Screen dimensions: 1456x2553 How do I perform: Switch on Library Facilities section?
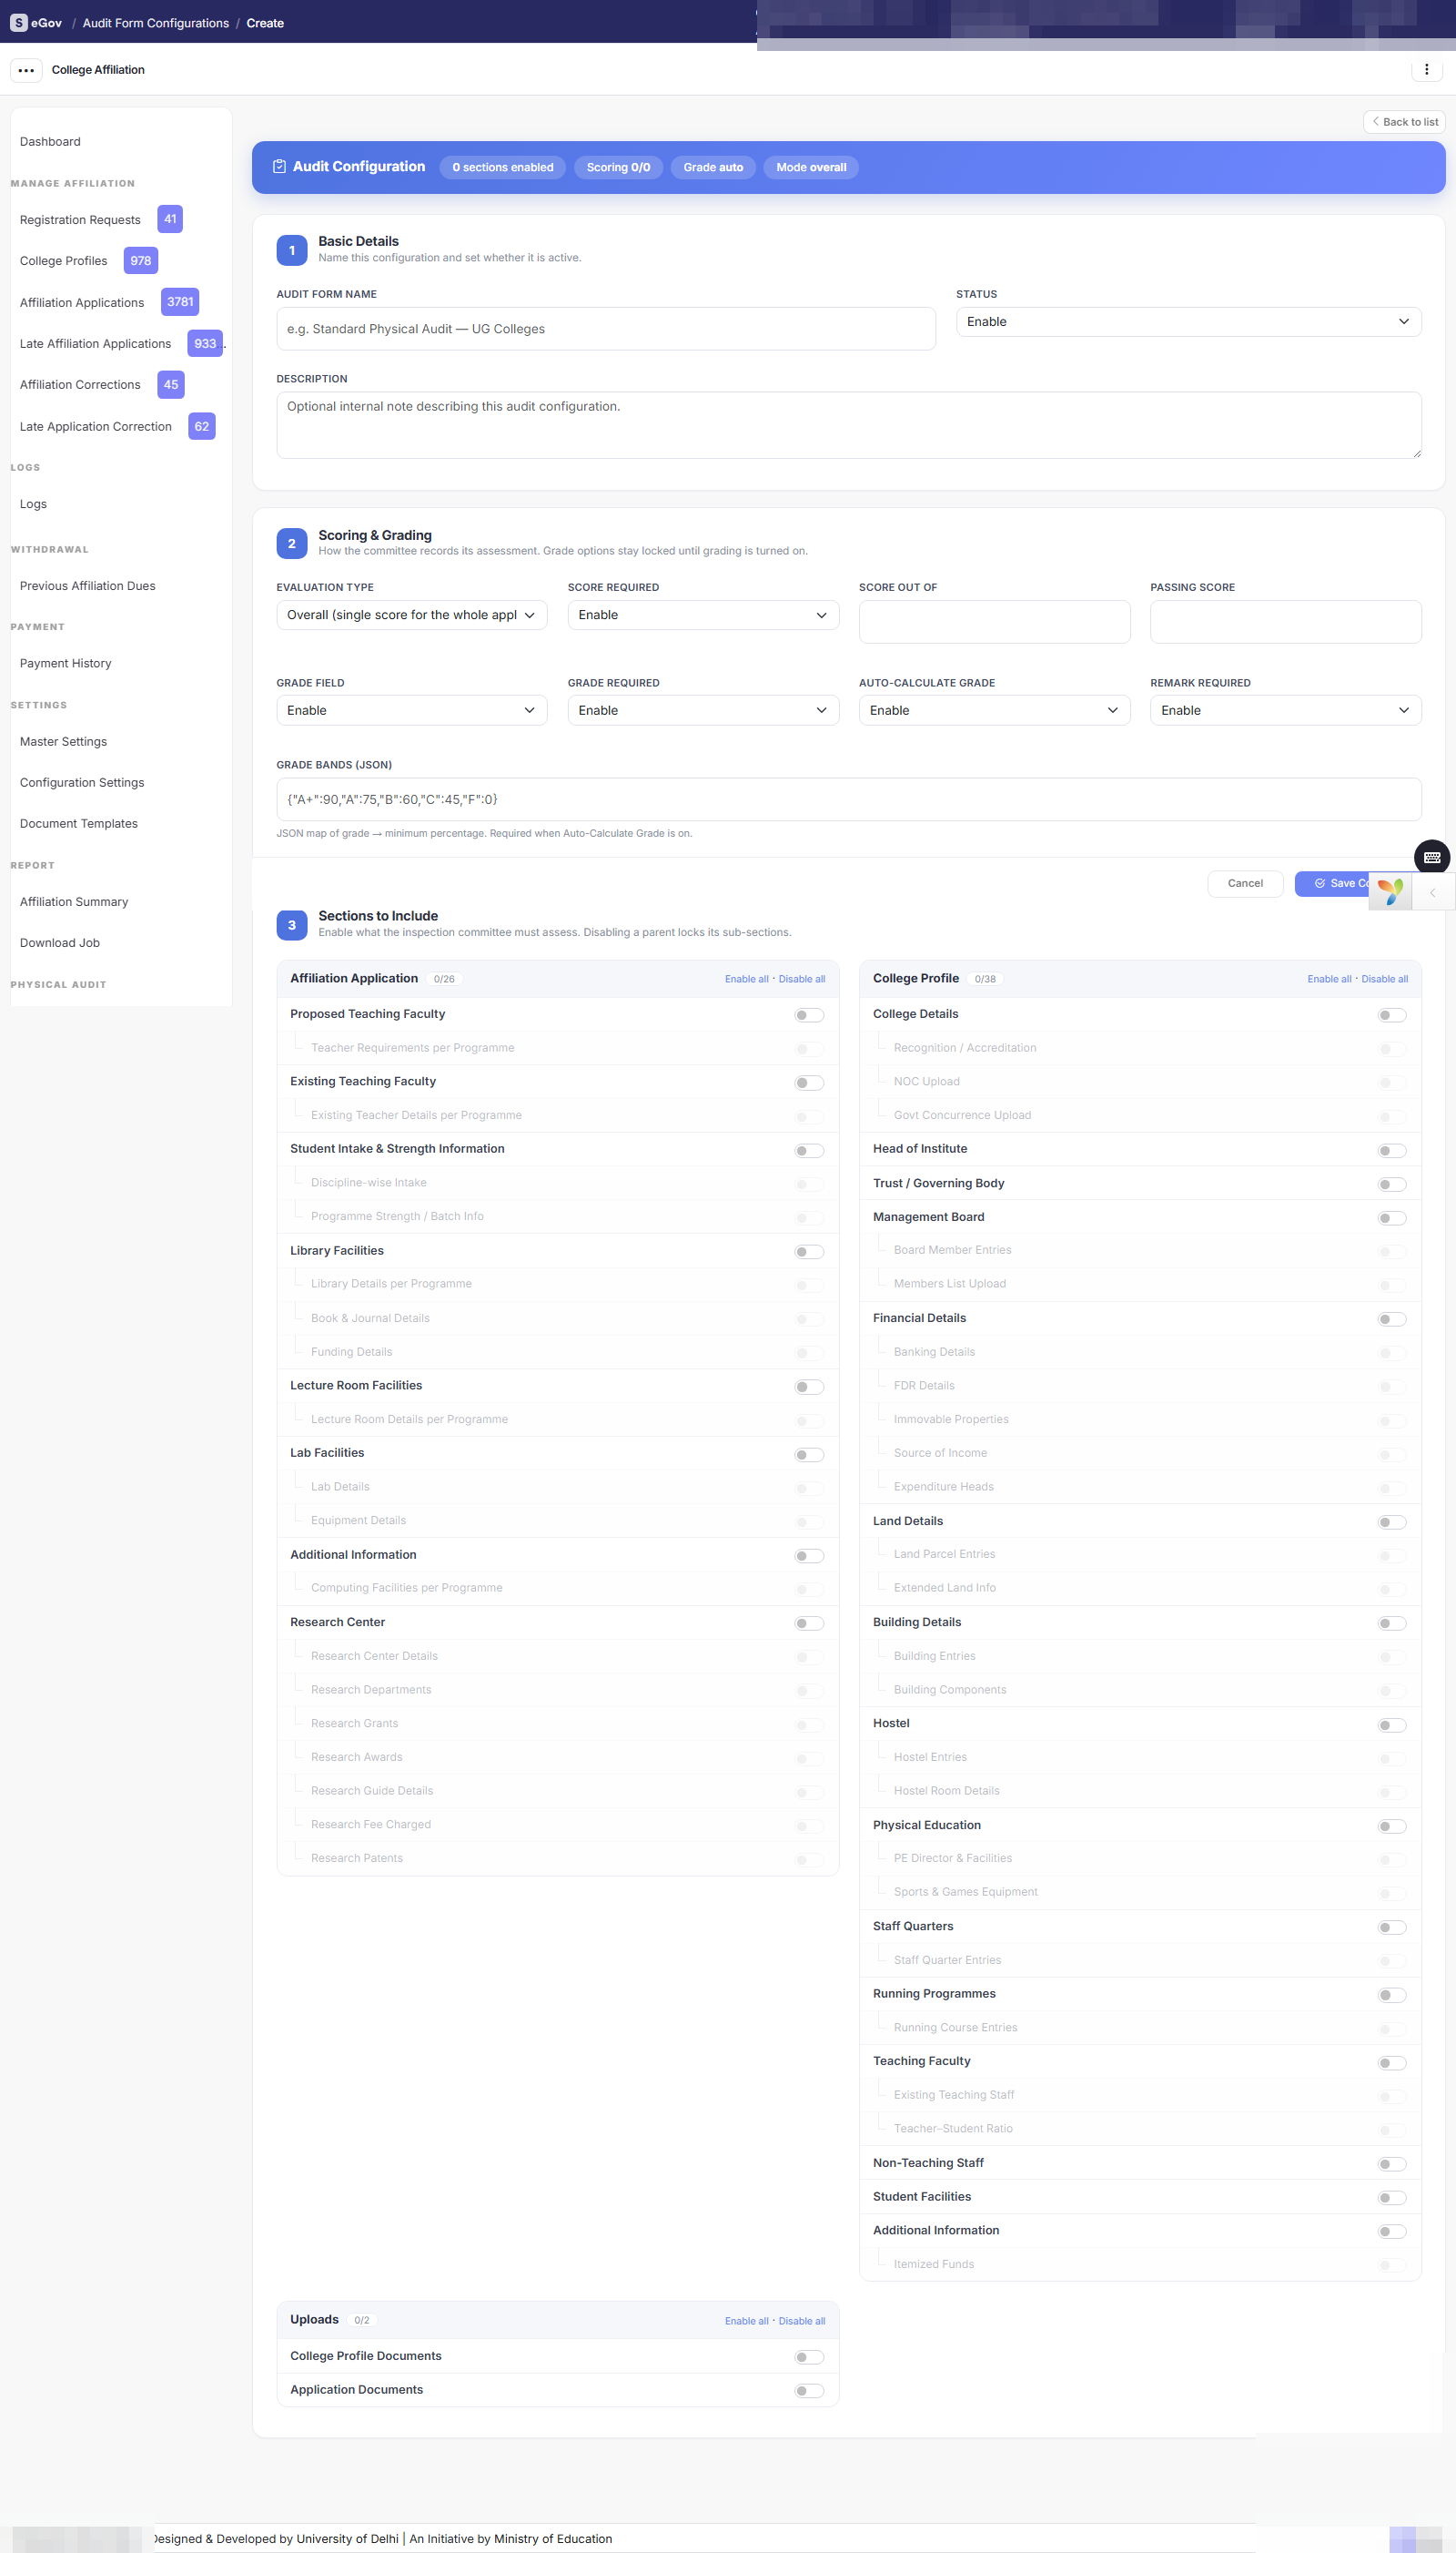pos(809,1252)
